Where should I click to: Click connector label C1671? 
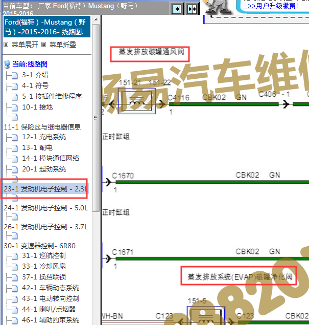[123, 252]
